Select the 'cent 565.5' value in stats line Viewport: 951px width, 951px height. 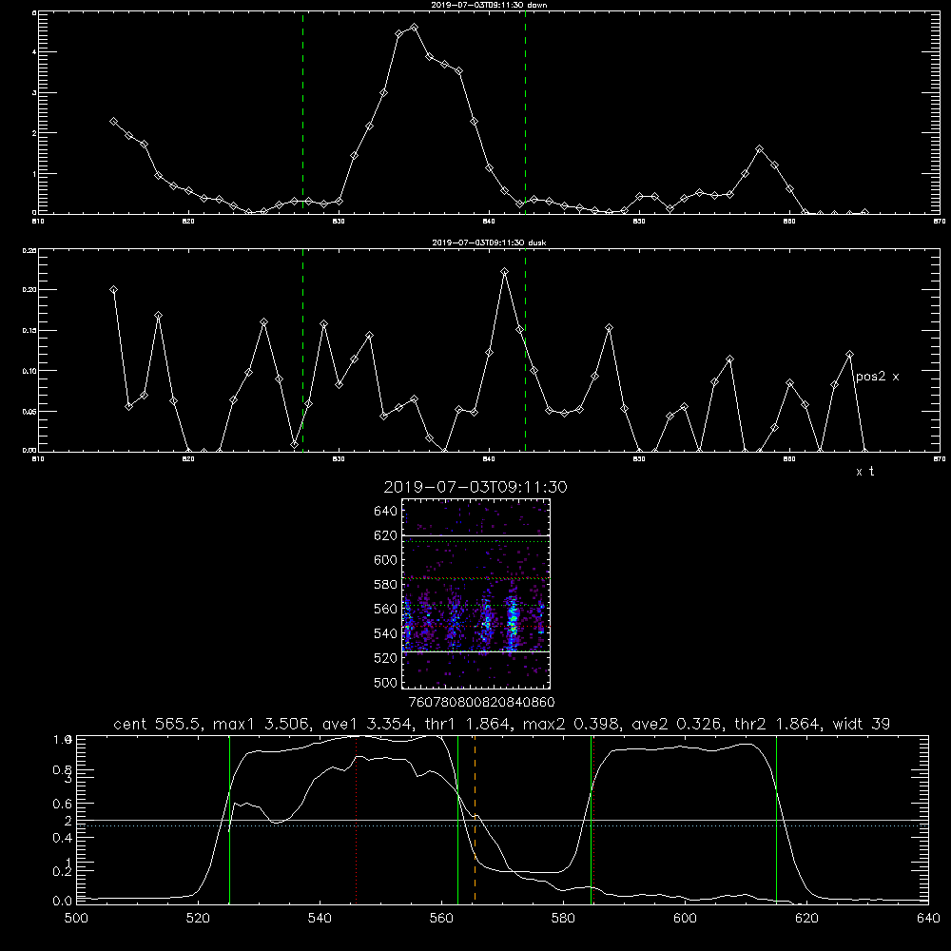(160, 724)
